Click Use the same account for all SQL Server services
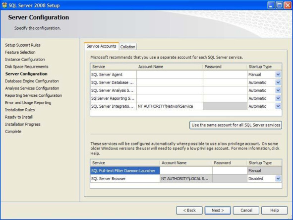293x220 pixels. click(235, 125)
